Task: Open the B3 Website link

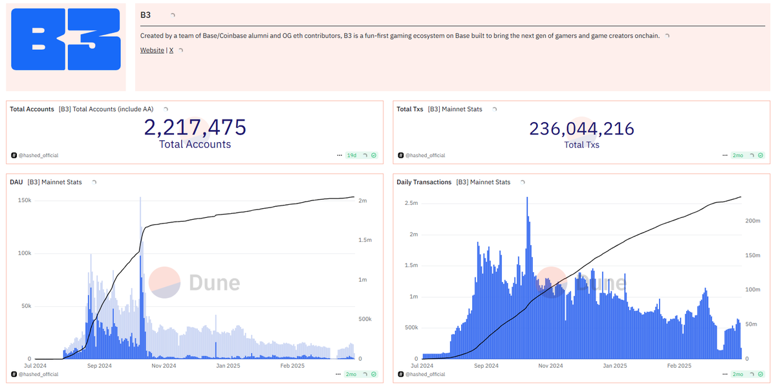Action: [x=152, y=50]
